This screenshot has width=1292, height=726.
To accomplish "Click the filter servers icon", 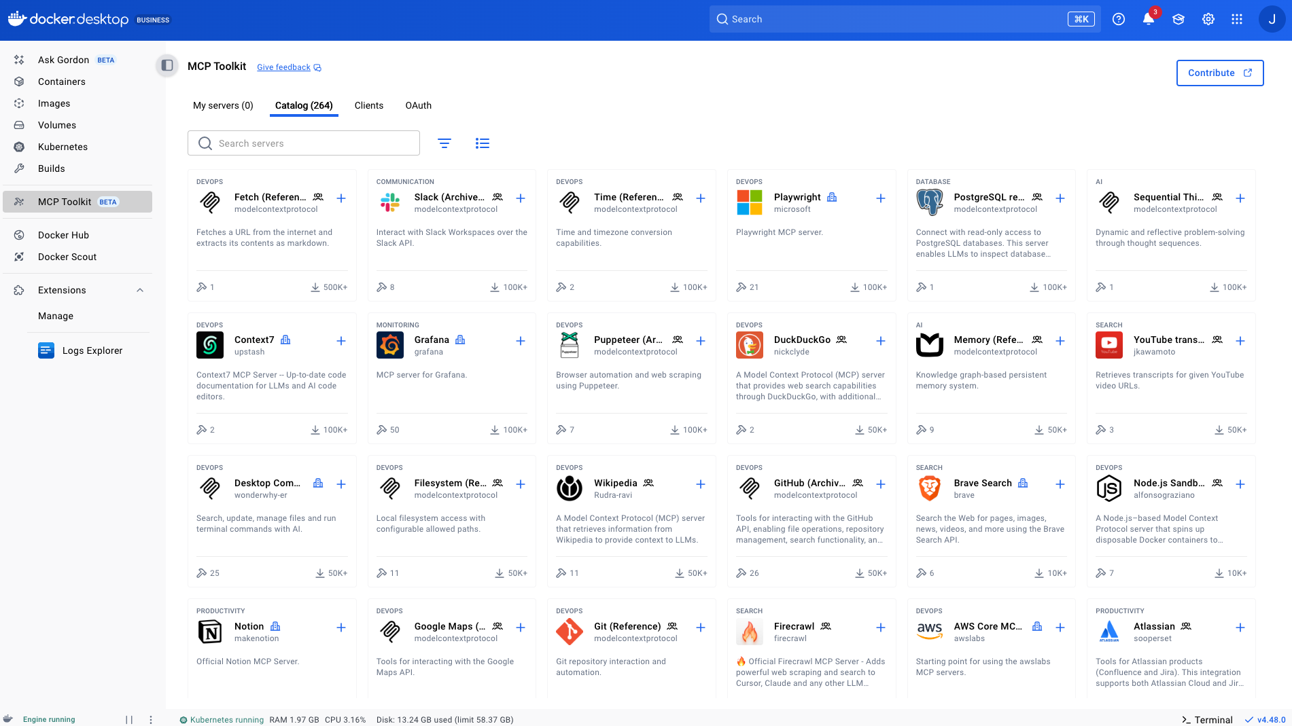I will click(444, 143).
